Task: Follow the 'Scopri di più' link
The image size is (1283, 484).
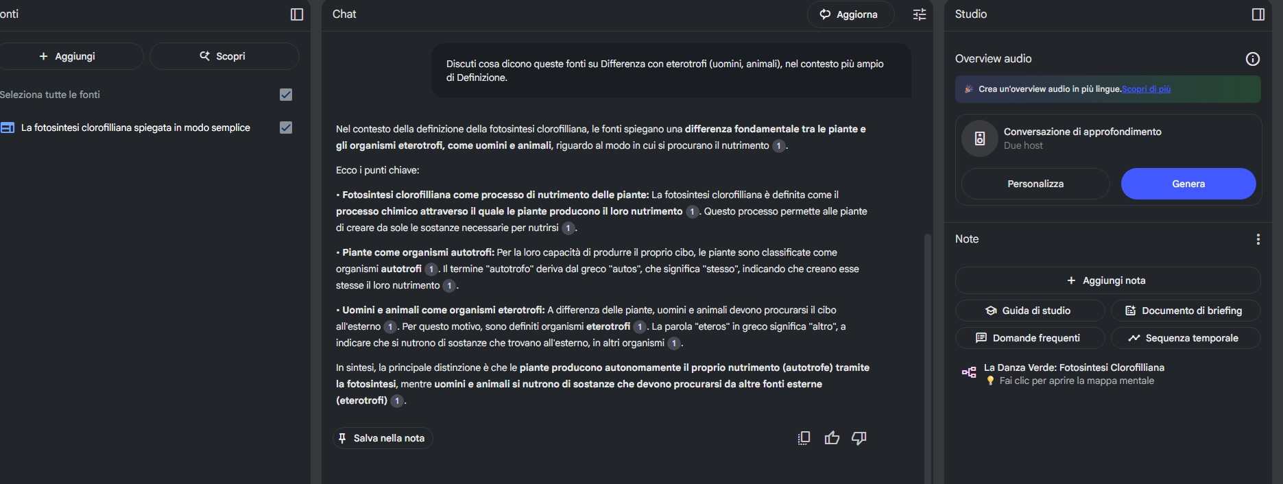Action: tap(1146, 89)
